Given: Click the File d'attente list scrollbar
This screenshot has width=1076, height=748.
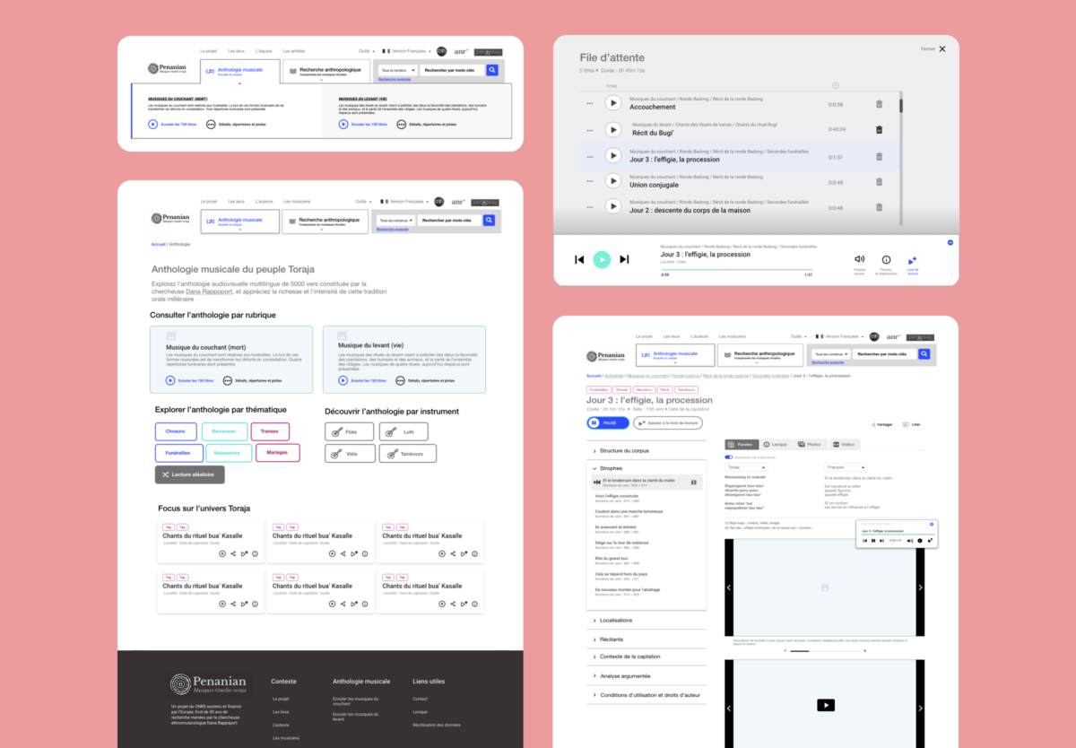Looking at the screenshot, I should pyautogui.click(x=899, y=105).
